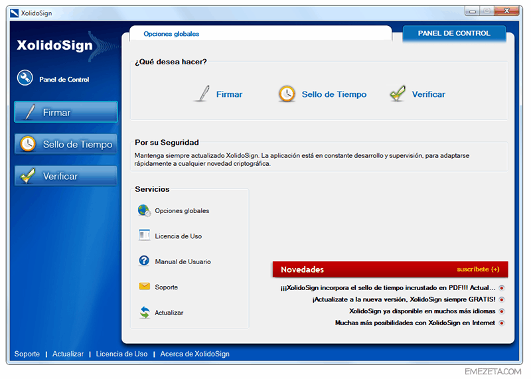The image size is (531, 379).
Task: Open the Sello de Tiempo sidebar button
Action: pos(66,144)
